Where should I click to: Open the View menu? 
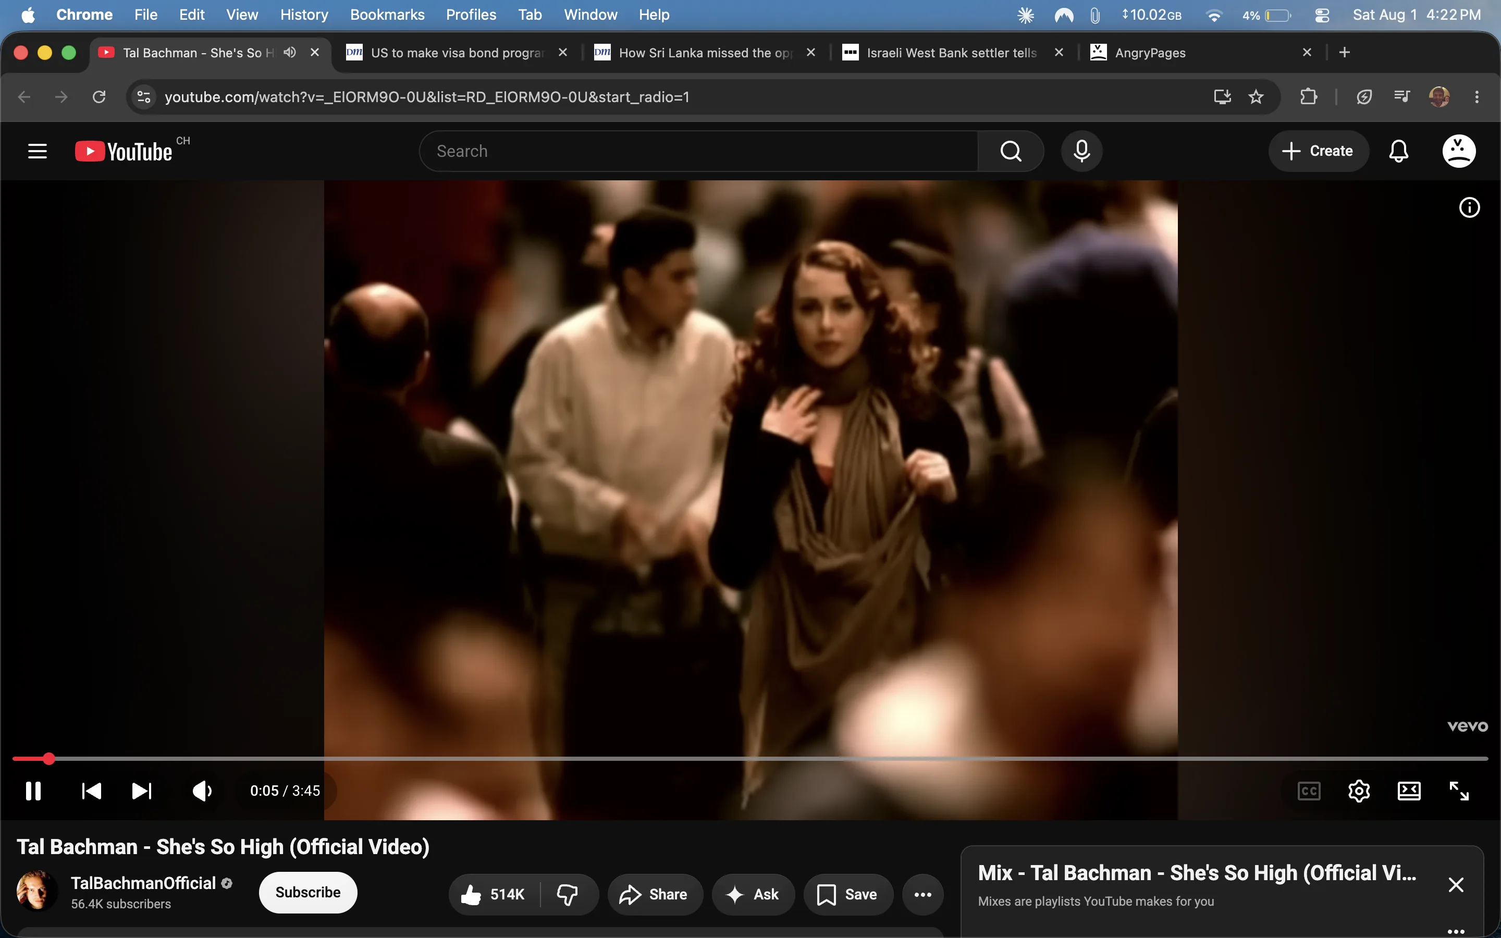point(242,15)
